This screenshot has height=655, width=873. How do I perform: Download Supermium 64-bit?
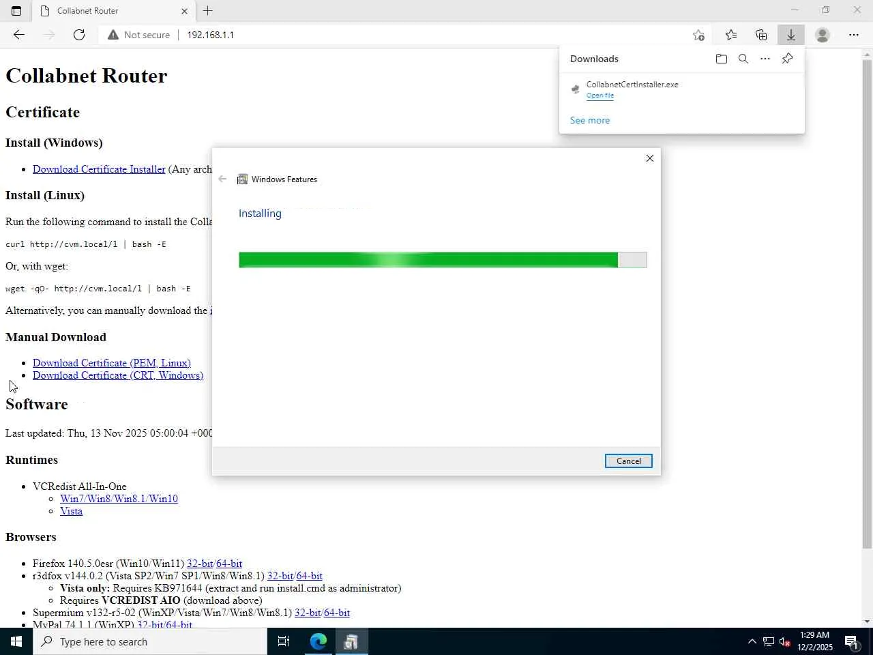(x=337, y=613)
